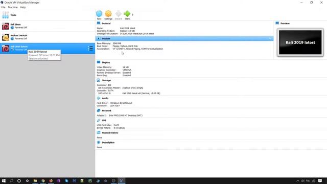
Task: Click the SATA Port 0 vdi disk entry
Action: coord(141,93)
